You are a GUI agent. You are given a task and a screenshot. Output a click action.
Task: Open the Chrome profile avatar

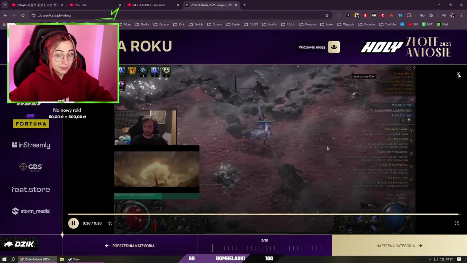click(x=452, y=15)
